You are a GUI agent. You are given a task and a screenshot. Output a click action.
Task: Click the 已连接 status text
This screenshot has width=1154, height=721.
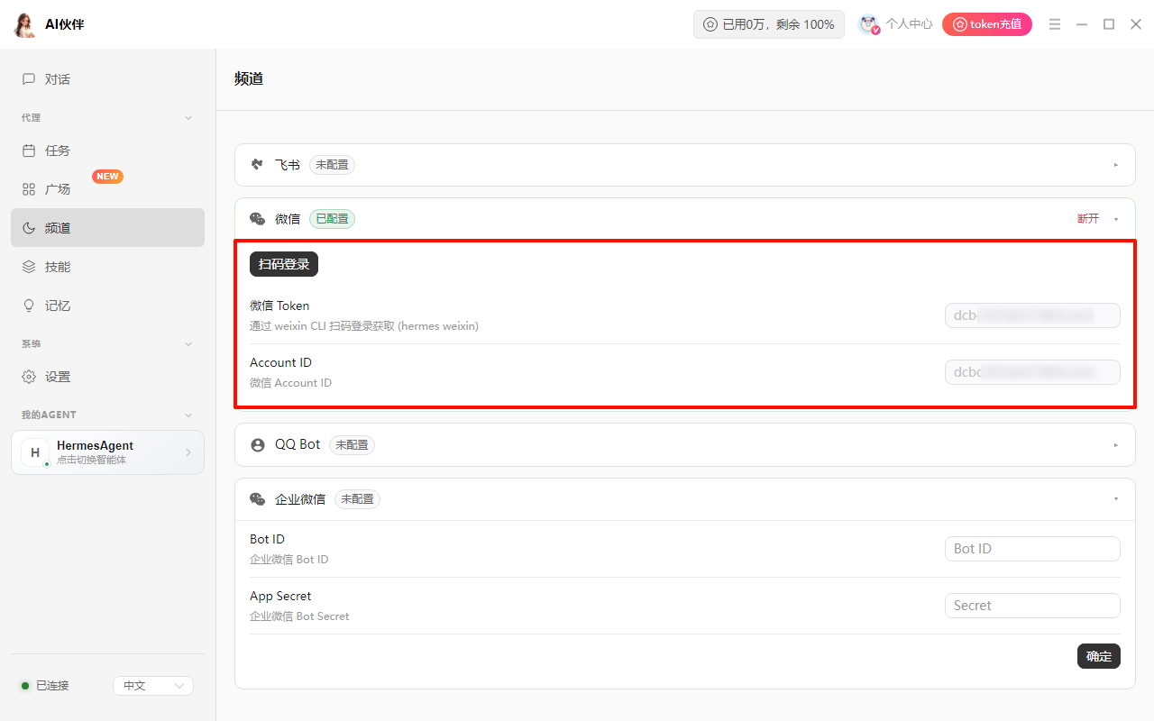pos(52,686)
